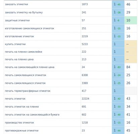The height and width of the screenshot is (134, 139).
Task: Select 'печать термотрансферных этикеток' keyword
Action: pyautogui.click(x=28, y=91)
